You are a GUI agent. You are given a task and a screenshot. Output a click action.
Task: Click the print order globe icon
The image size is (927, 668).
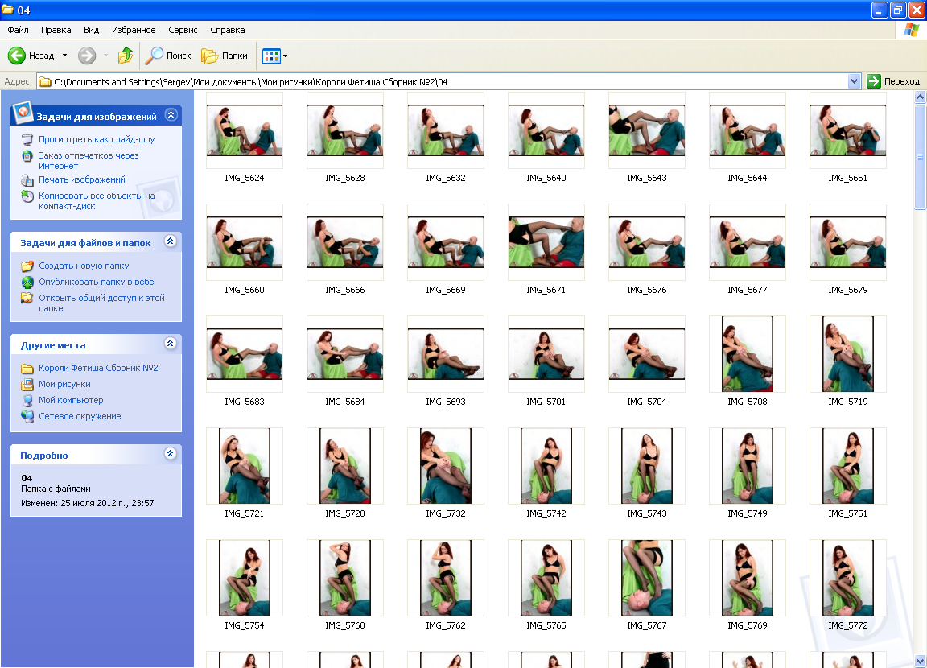pyautogui.click(x=27, y=156)
